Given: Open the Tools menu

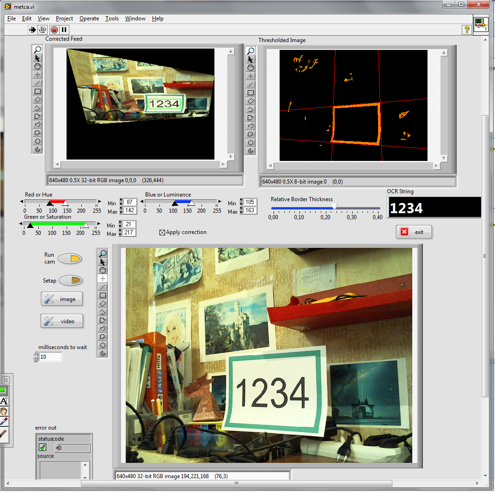Looking at the screenshot, I should tap(112, 18).
